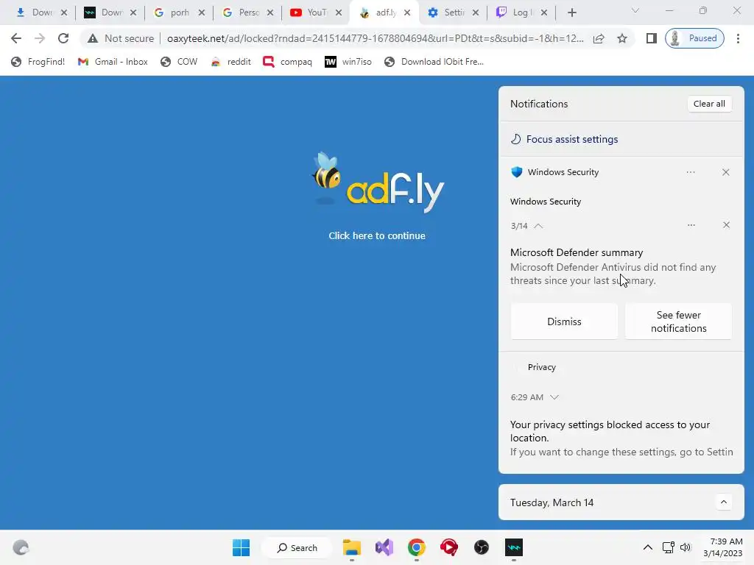Open a new browser tab
The height and width of the screenshot is (565, 754).
pyautogui.click(x=571, y=13)
